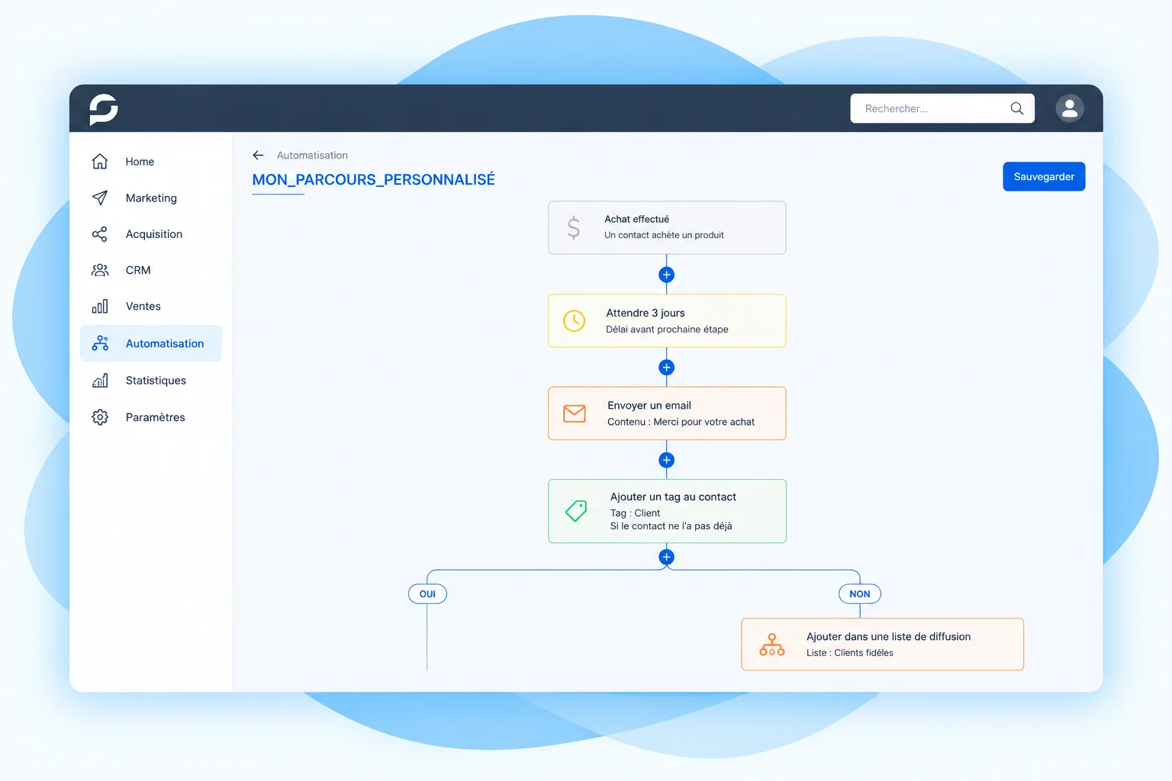Select the Achat effectué trigger card

[667, 228]
